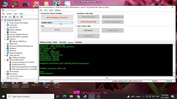This screenshot has width=177, height=99.
Task: Open the Action menu in Device Manager
Action: [9, 14]
